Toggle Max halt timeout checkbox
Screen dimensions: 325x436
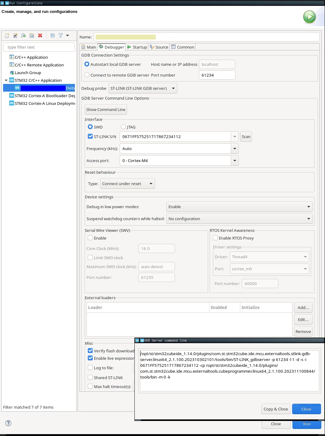pos(90,386)
